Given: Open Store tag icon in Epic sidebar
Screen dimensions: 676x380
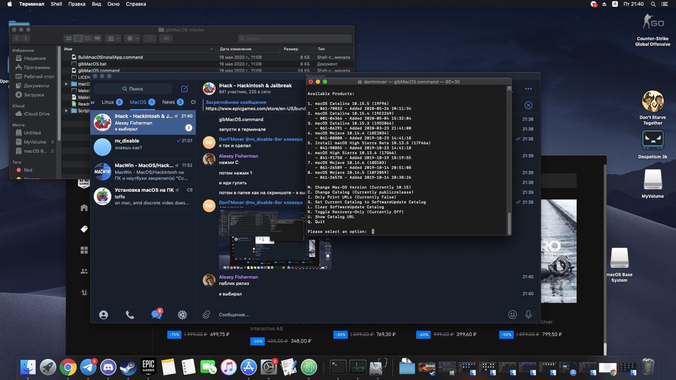Looking at the screenshot, I should [x=84, y=229].
